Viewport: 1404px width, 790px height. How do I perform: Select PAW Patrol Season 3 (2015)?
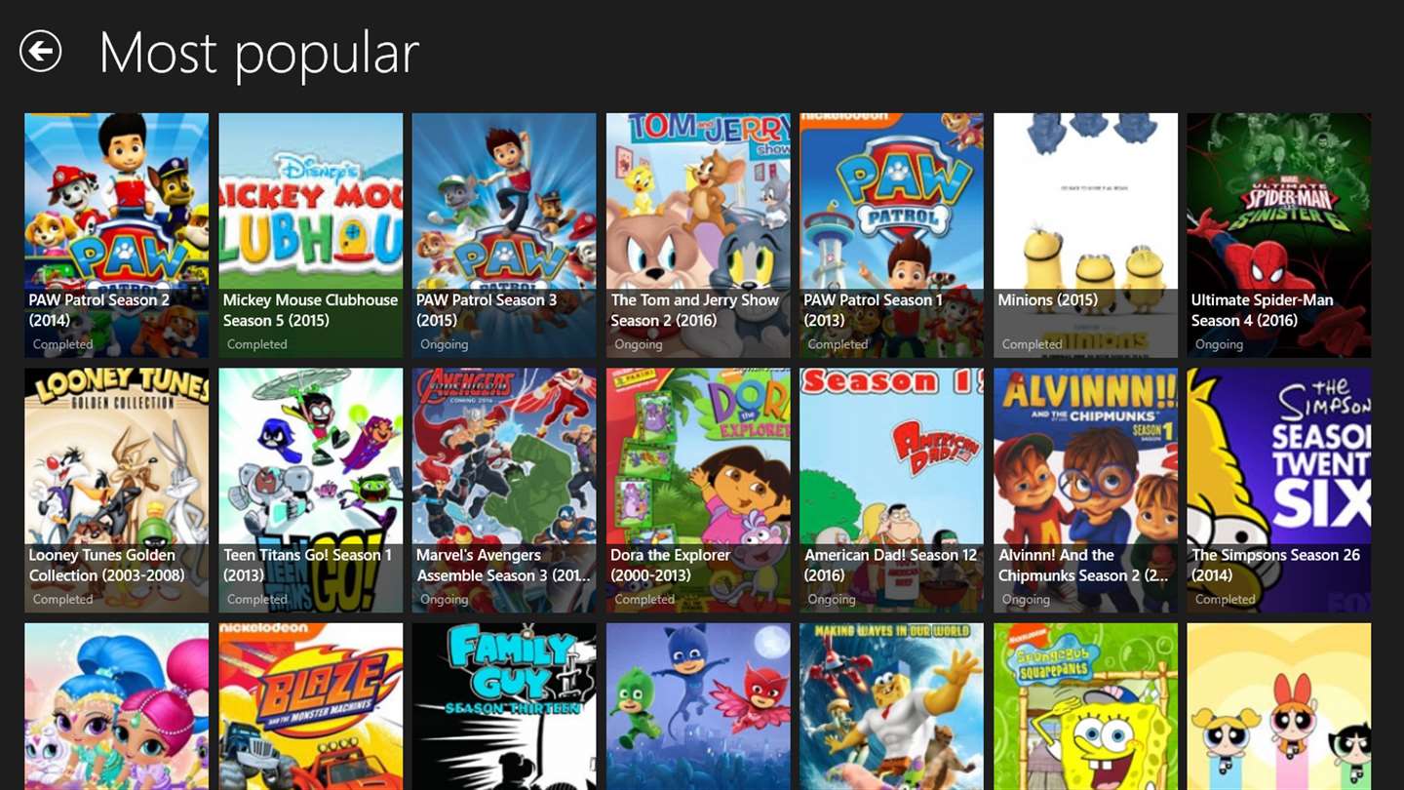pos(504,235)
